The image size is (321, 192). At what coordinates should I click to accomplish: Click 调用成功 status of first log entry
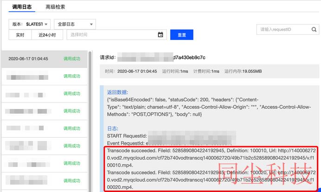(x=72, y=59)
